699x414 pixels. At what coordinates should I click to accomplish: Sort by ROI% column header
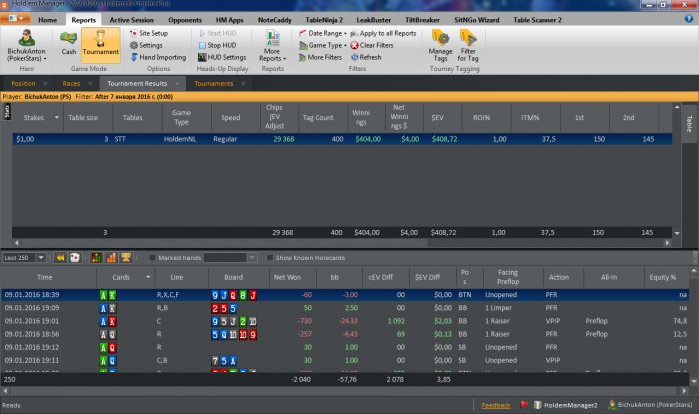click(482, 117)
